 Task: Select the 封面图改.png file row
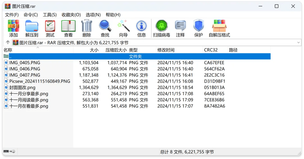(22, 87)
